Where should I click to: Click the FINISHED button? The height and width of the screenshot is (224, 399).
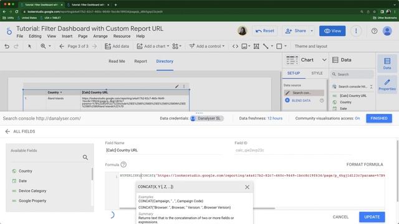pyautogui.click(x=379, y=118)
